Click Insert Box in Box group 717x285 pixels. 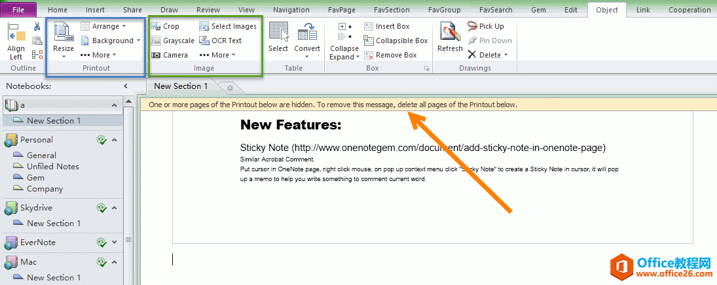tap(387, 27)
